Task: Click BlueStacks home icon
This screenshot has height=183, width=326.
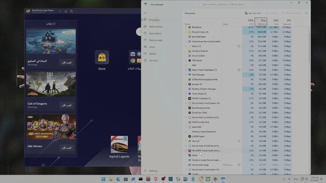Action: point(66,11)
